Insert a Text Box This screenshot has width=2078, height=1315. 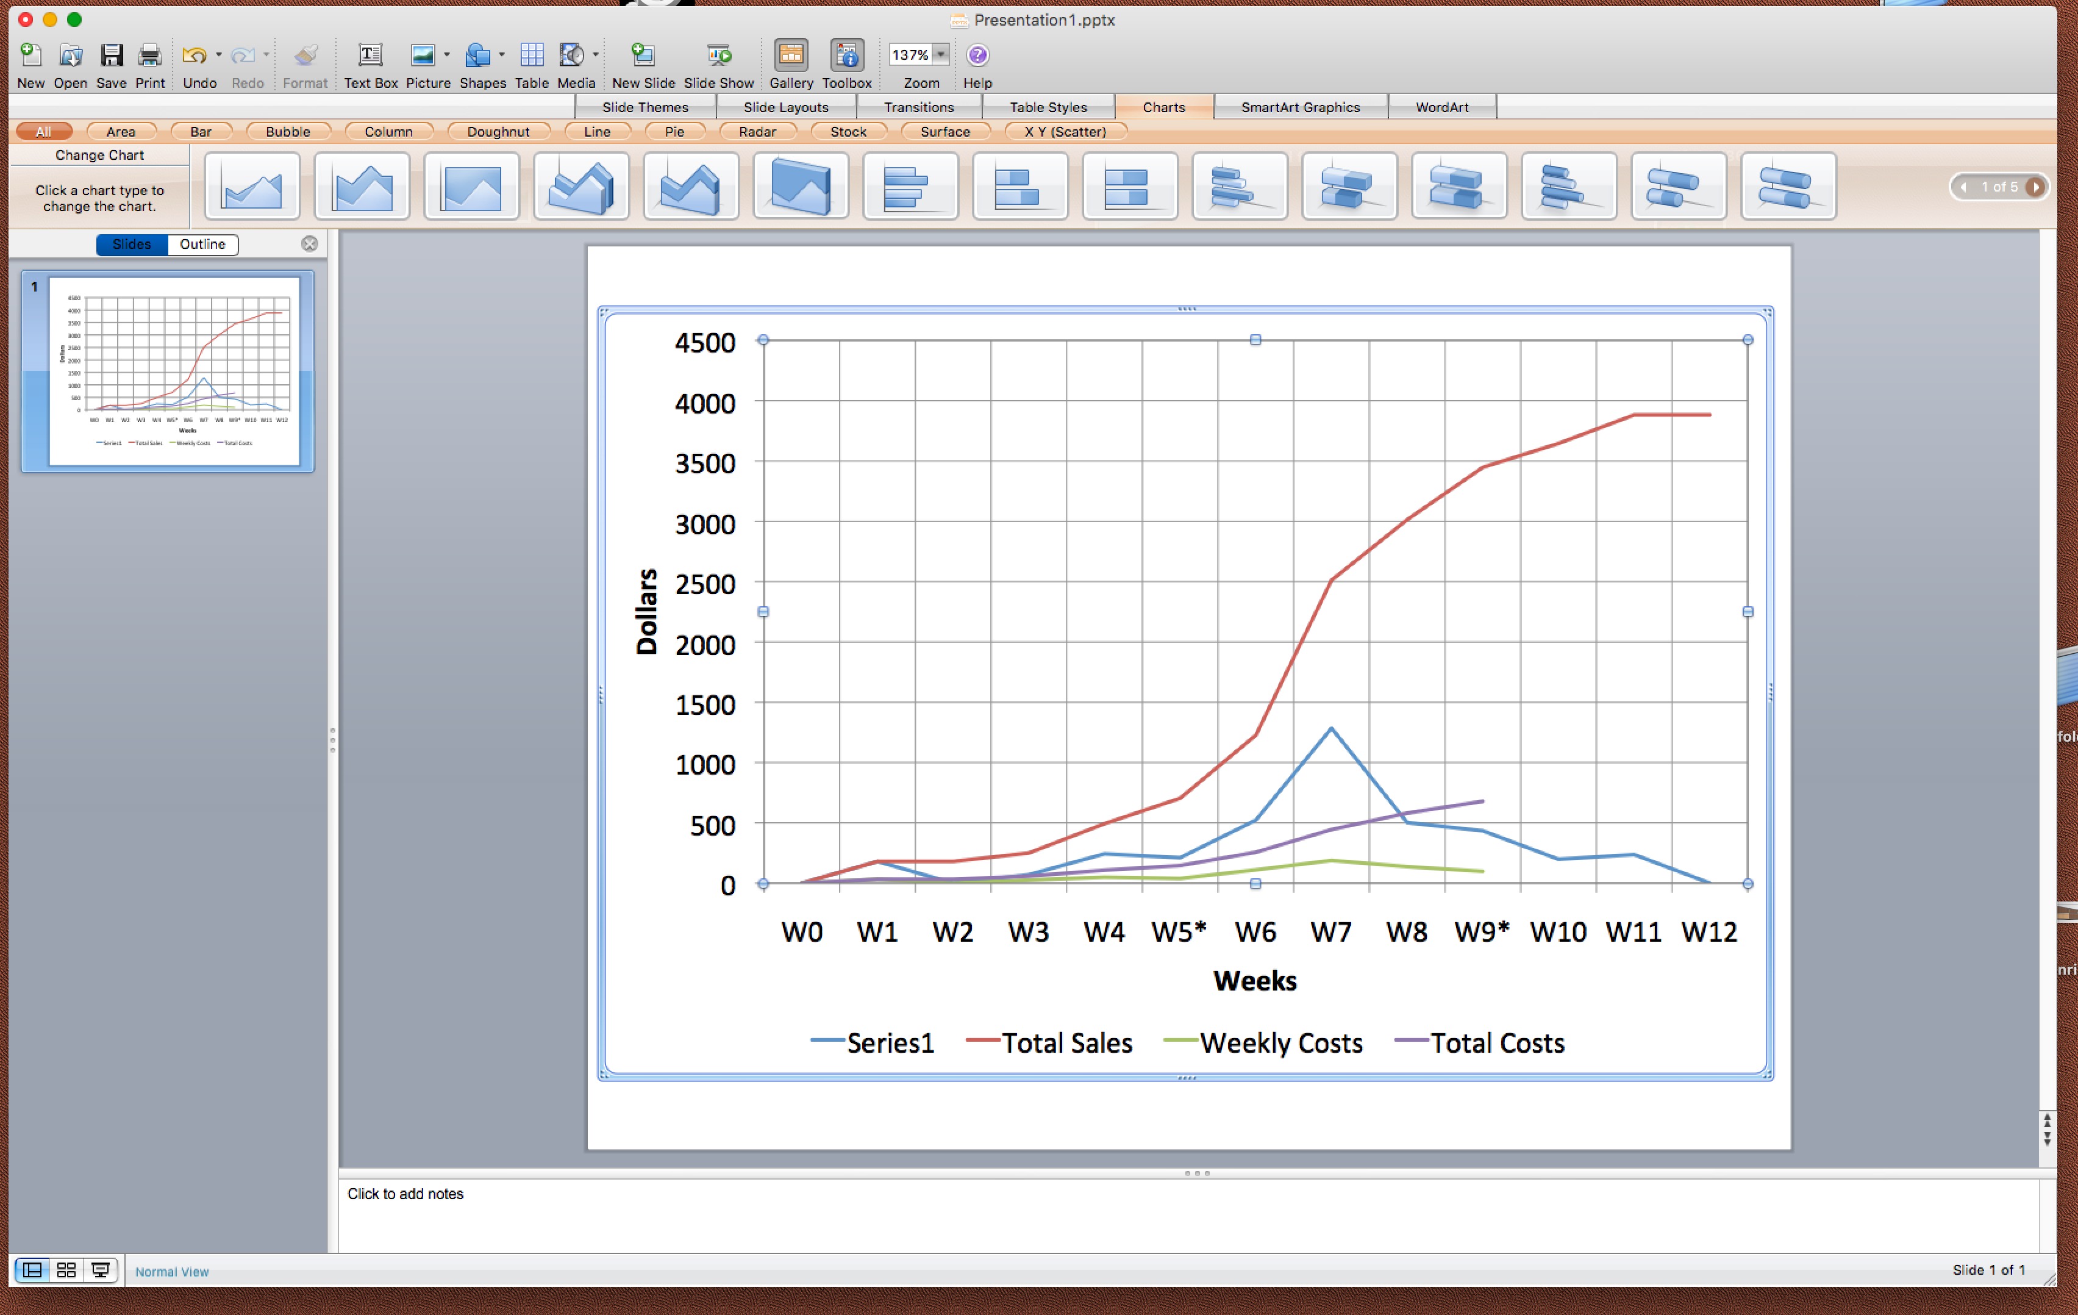pyautogui.click(x=370, y=56)
